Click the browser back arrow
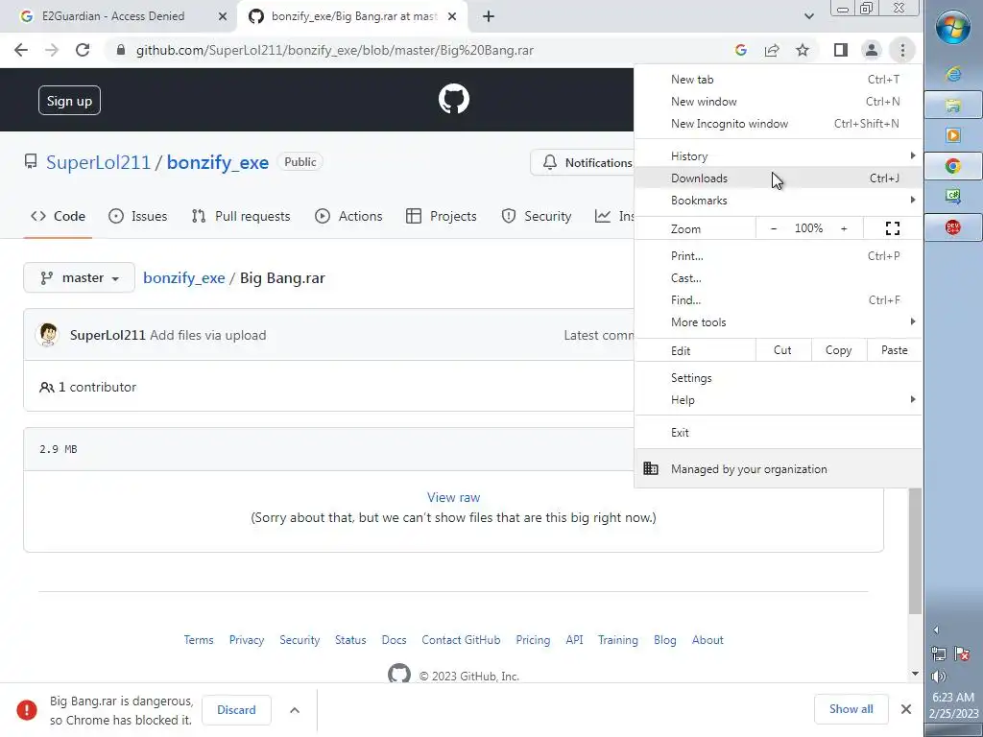The width and height of the screenshot is (983, 737). [21, 50]
